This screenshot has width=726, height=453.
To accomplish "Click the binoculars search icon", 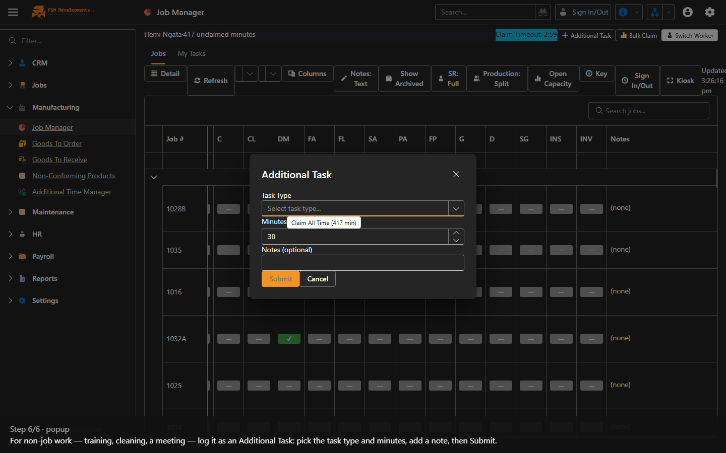I will tap(543, 12).
